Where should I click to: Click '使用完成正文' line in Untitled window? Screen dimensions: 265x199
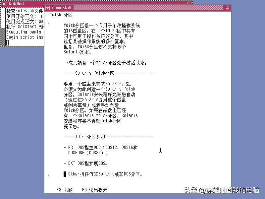pos(25,22)
